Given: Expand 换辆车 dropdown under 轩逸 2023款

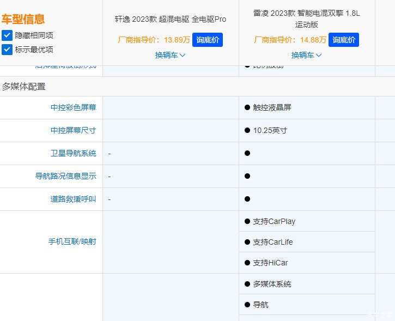Looking at the screenshot, I should tap(170, 55).
